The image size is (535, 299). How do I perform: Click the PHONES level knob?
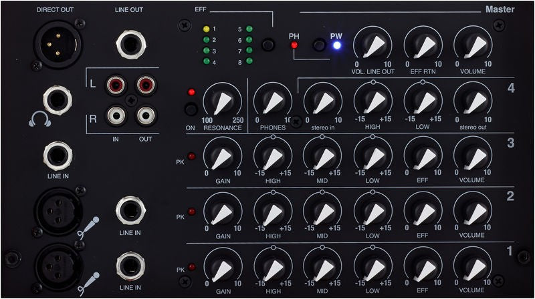[273, 101]
